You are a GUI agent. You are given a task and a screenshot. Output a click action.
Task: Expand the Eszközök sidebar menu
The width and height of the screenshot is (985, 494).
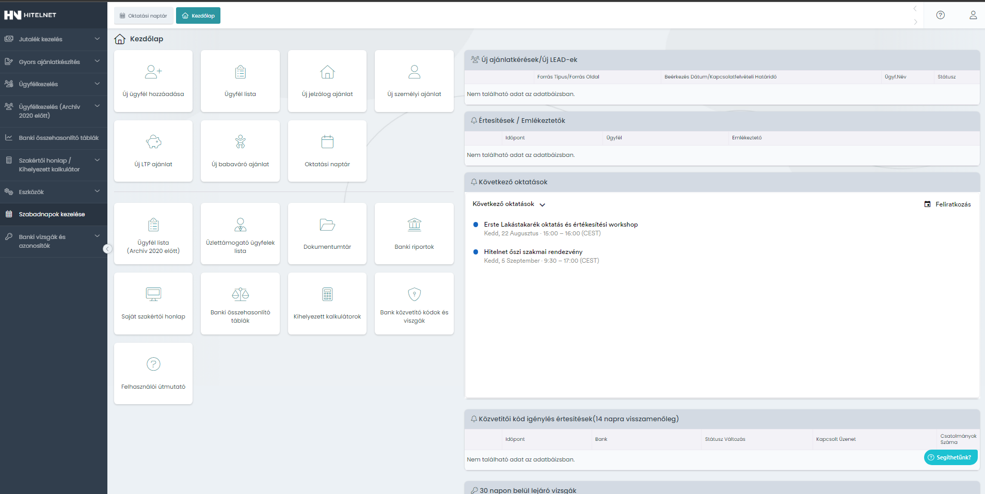[x=97, y=192]
